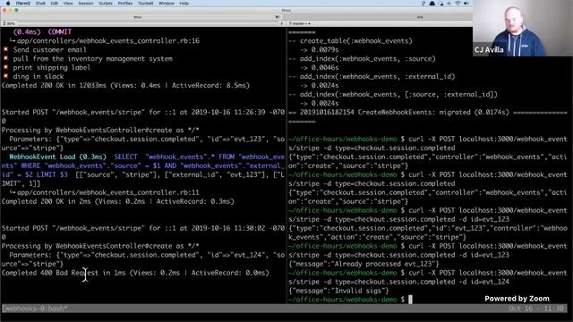Click the red star icon beside 'ding in slack'

coord(5,76)
